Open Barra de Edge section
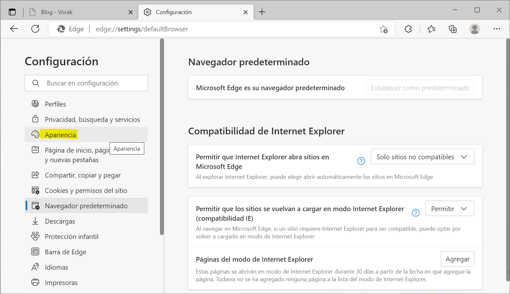510x294 pixels. pos(86,252)
